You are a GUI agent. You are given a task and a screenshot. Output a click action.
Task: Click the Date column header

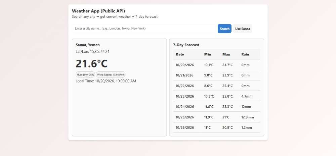[180, 54]
